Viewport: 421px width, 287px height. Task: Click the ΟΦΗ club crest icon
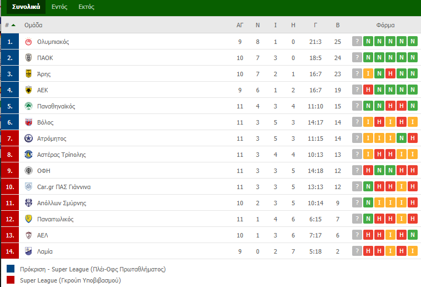(x=28, y=171)
